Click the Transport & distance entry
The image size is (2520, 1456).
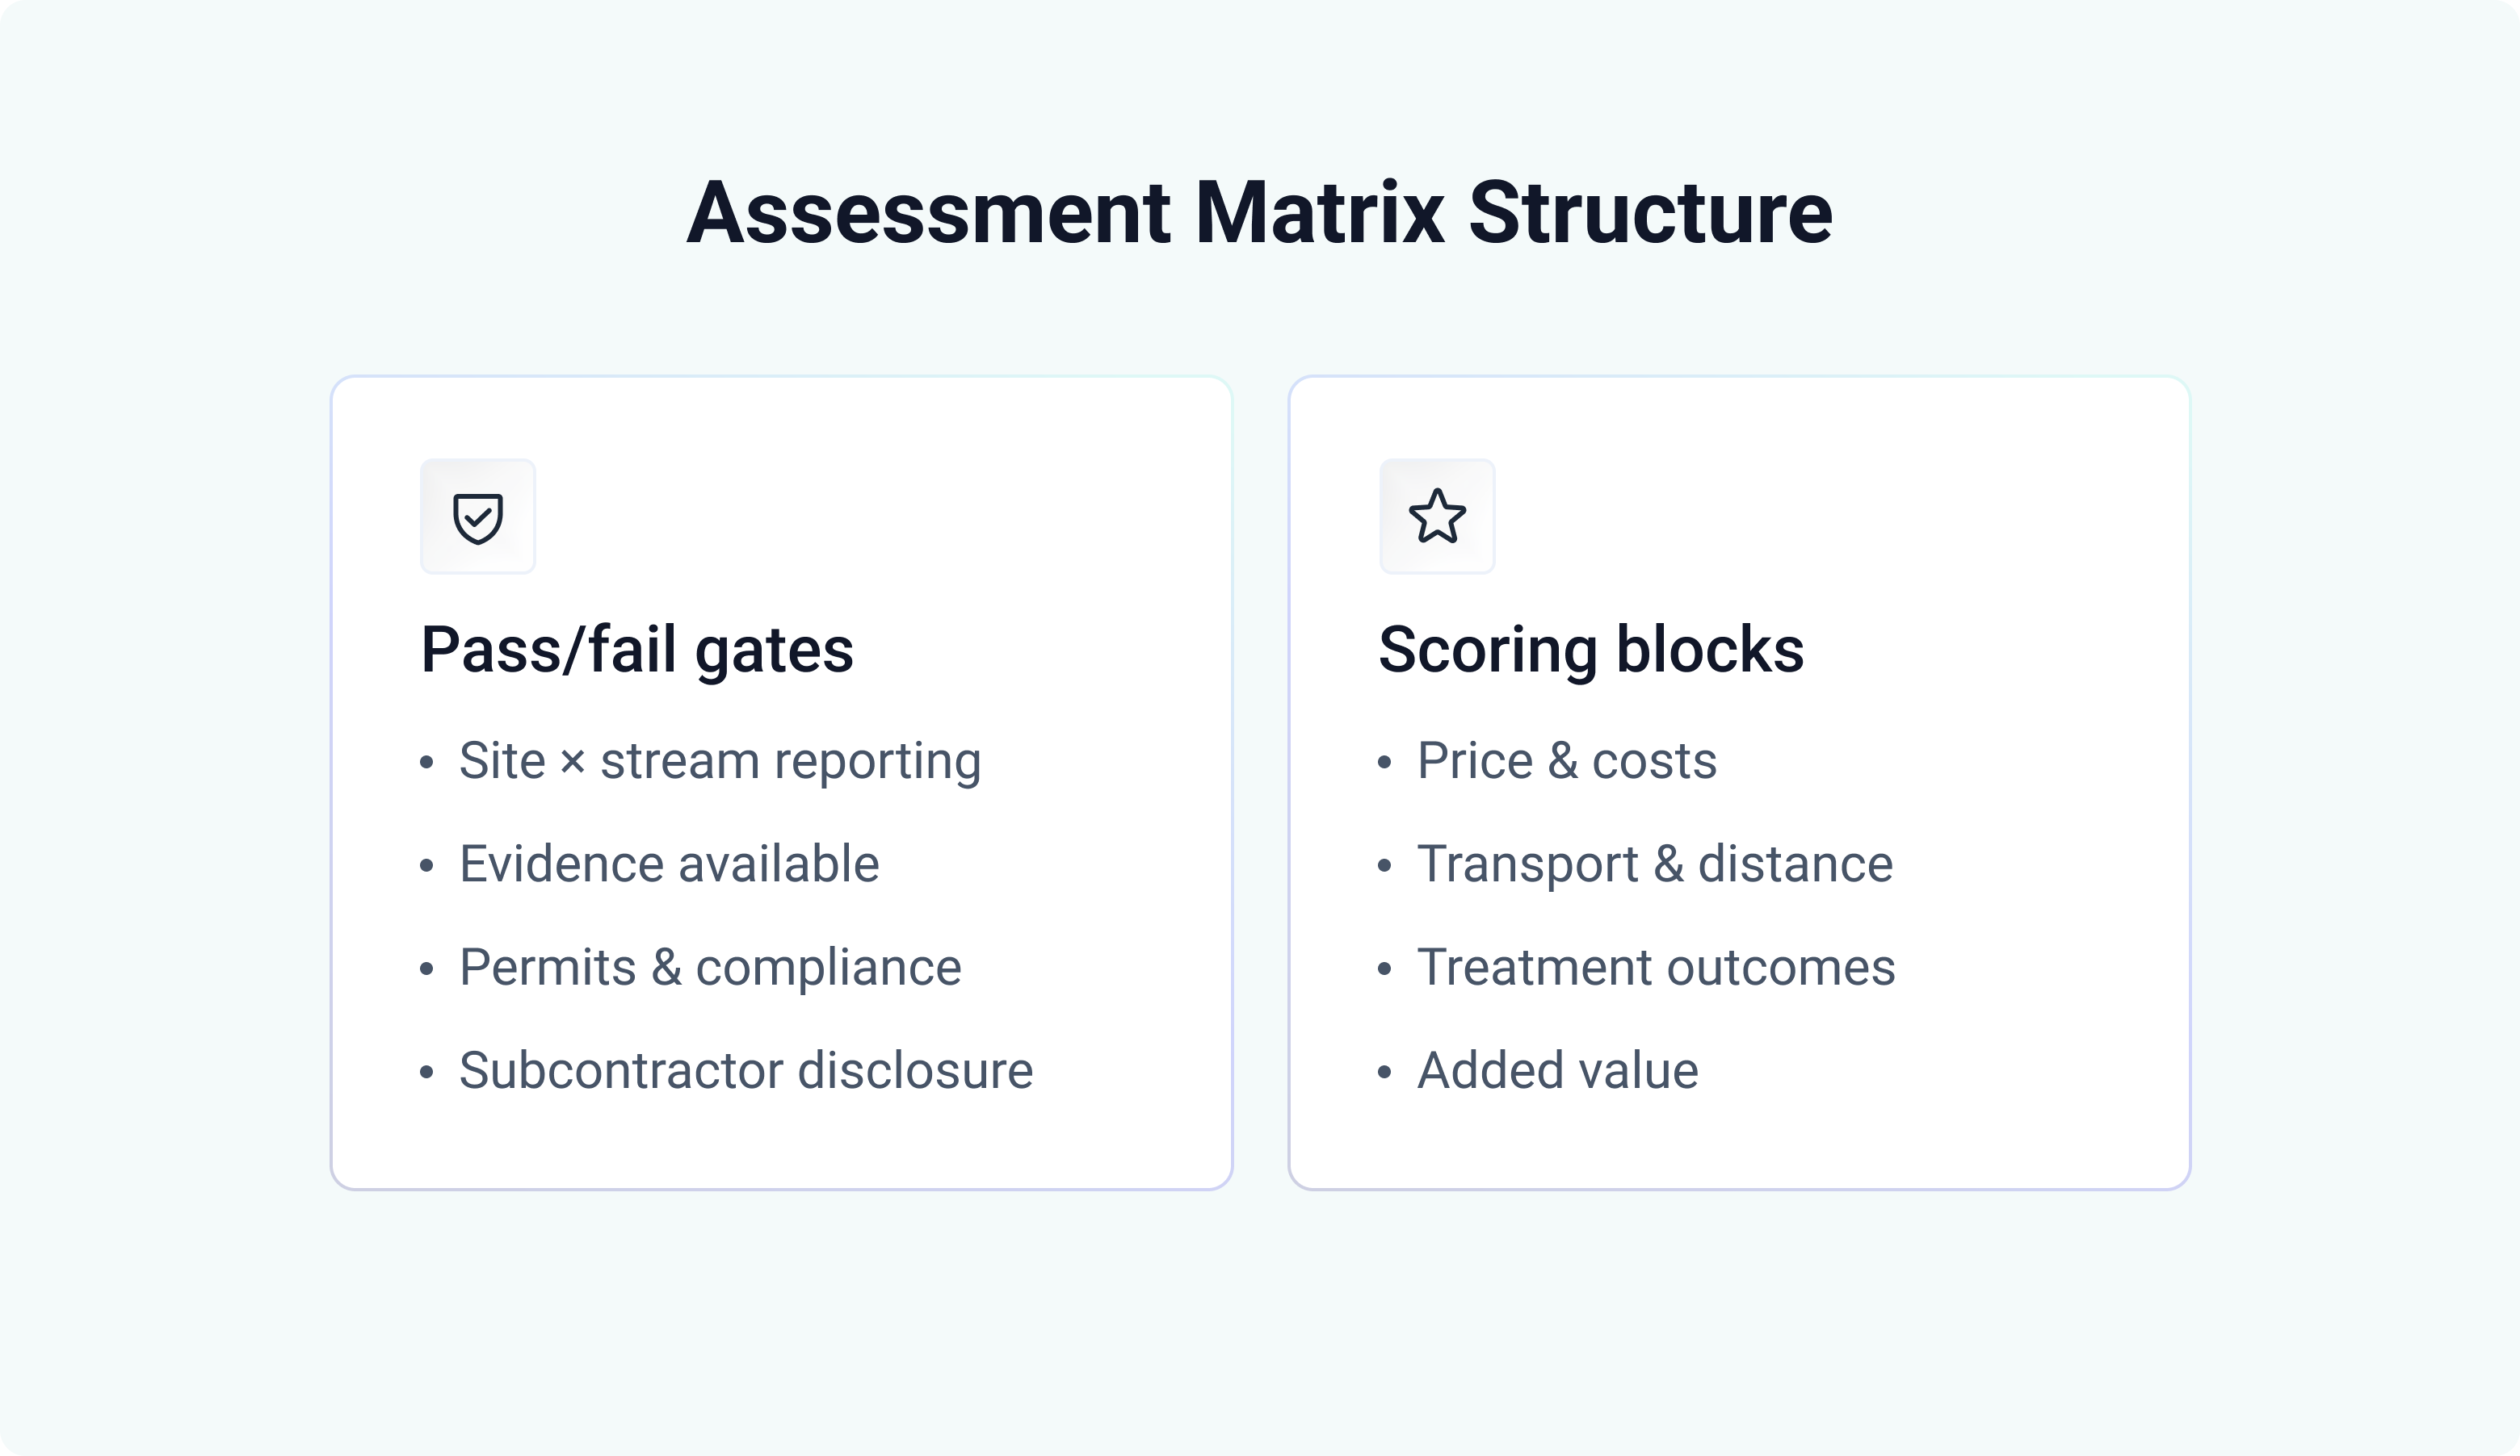[1655, 864]
